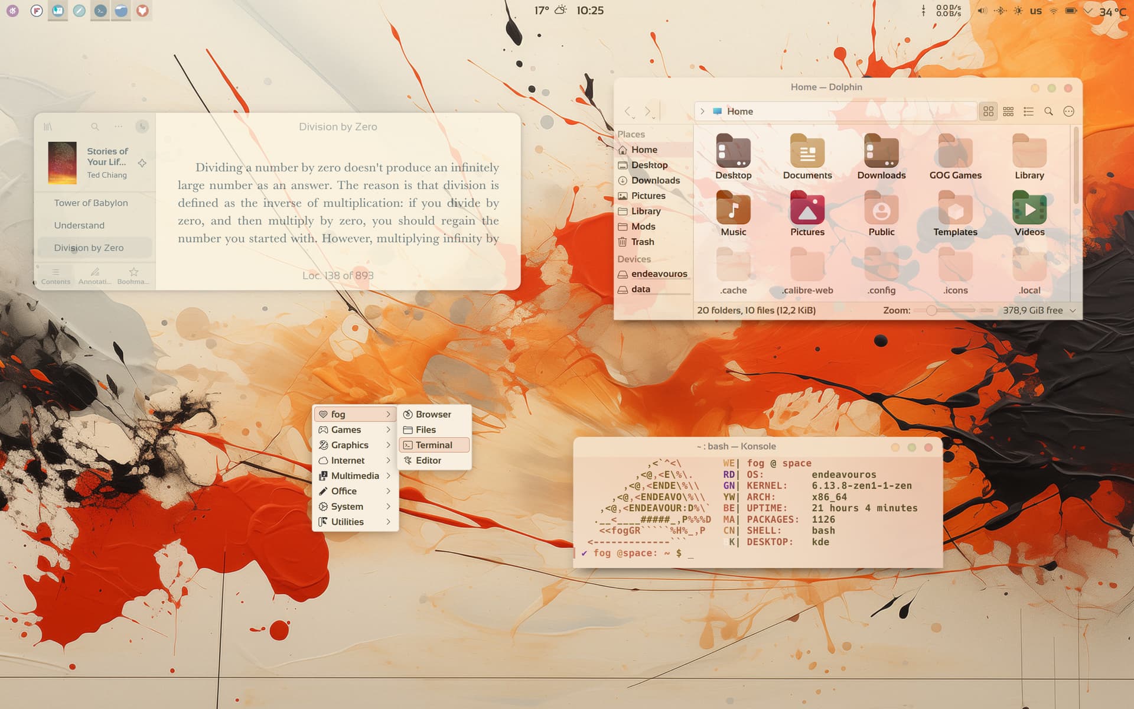1134x709 pixels.
Task: Select the Music folder icon
Action: [x=733, y=208]
